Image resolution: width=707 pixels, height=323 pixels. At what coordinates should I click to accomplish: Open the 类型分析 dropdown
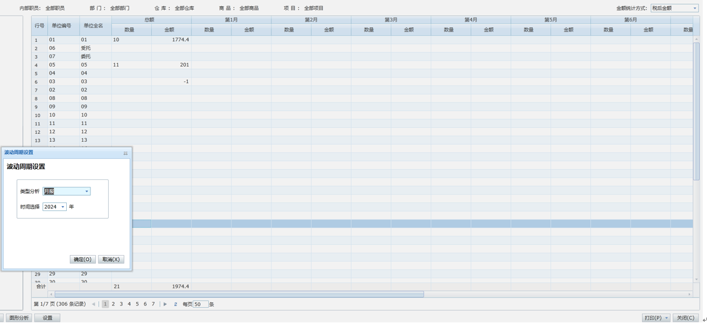tap(86, 191)
